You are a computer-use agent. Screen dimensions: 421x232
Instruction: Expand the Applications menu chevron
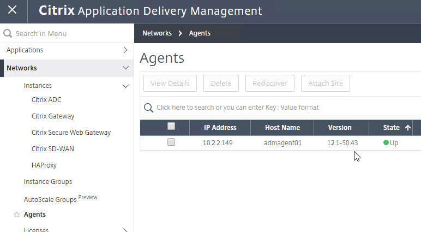[125, 50]
